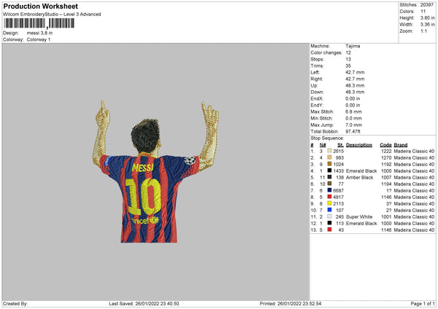438x309 pixels.
Task: Click the Stops value 13
Action: 348,59
